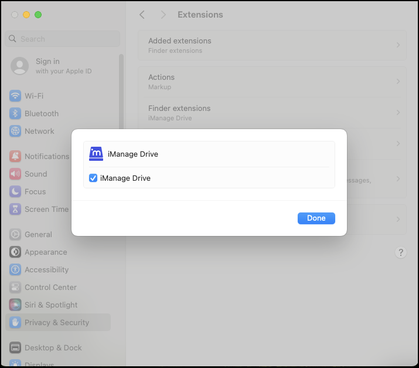This screenshot has height=368, width=419.
Task: Go back with the left arrow
Action: [142, 15]
